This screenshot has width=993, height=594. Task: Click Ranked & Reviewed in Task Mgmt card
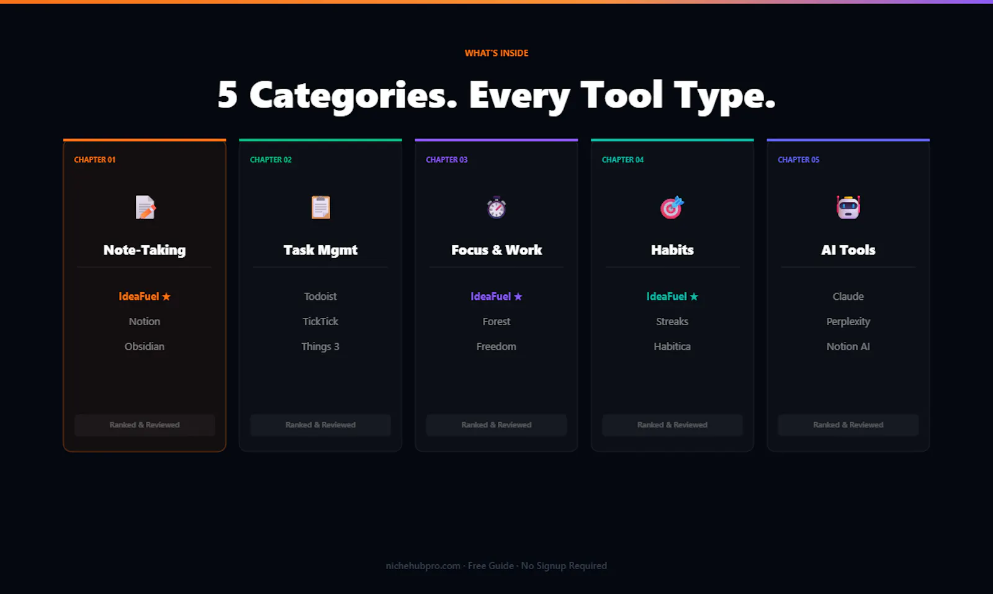coord(320,425)
